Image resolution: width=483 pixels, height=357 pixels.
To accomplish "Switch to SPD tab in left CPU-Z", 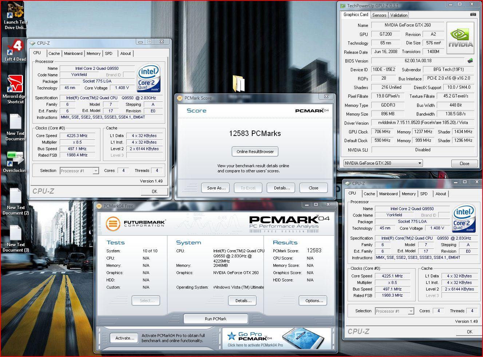I will point(108,53).
